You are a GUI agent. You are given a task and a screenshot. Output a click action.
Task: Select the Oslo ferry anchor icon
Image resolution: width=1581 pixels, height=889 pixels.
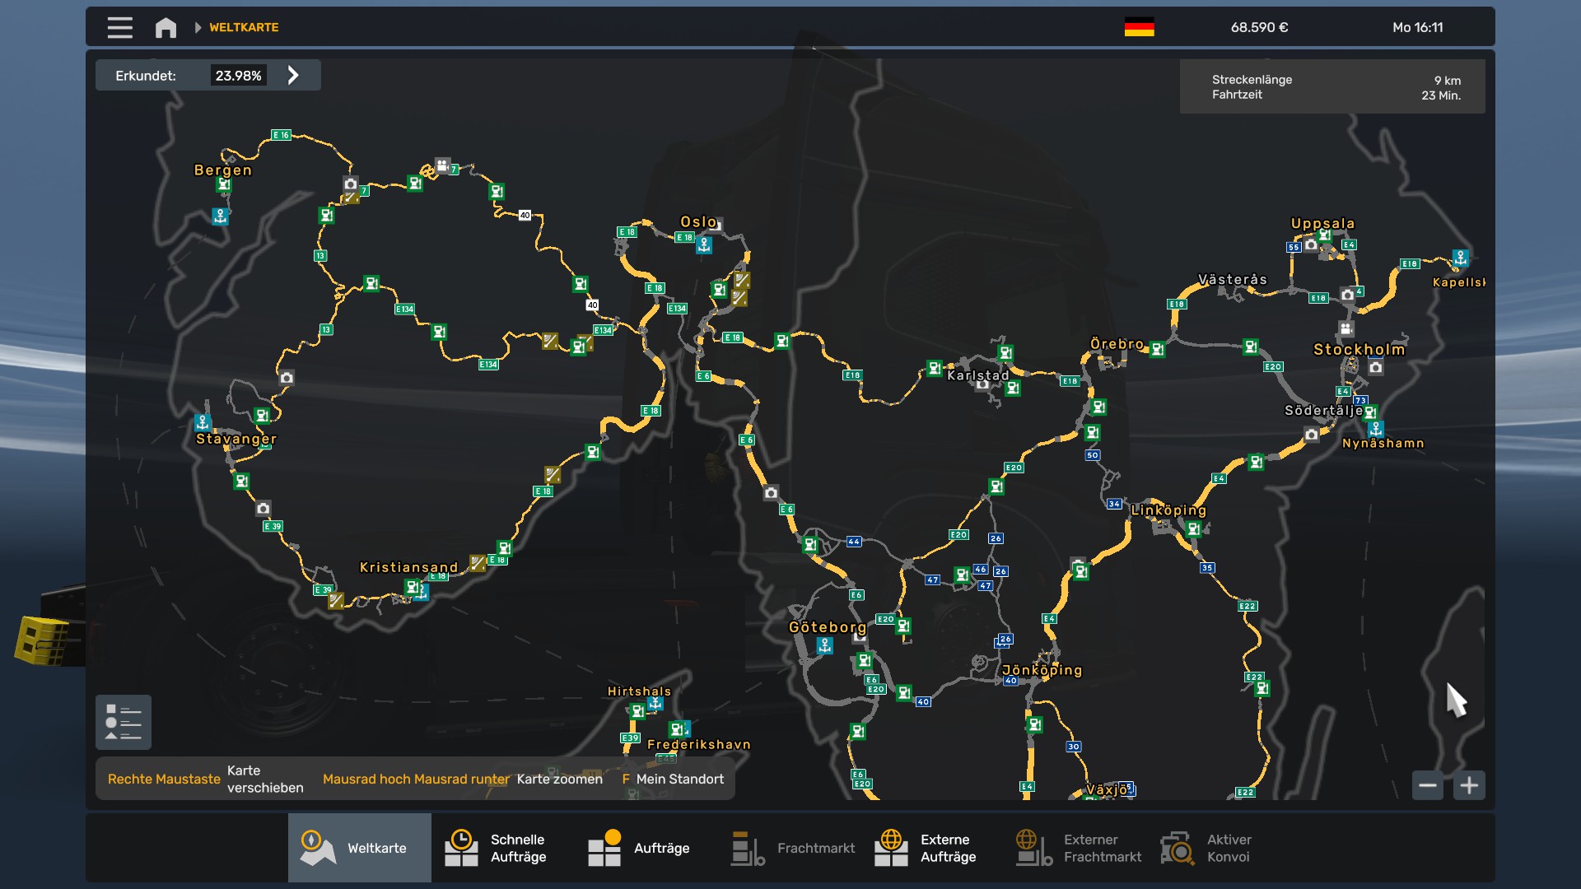pos(704,244)
